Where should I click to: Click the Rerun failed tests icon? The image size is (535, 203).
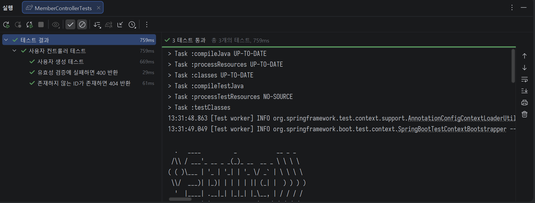click(x=18, y=25)
